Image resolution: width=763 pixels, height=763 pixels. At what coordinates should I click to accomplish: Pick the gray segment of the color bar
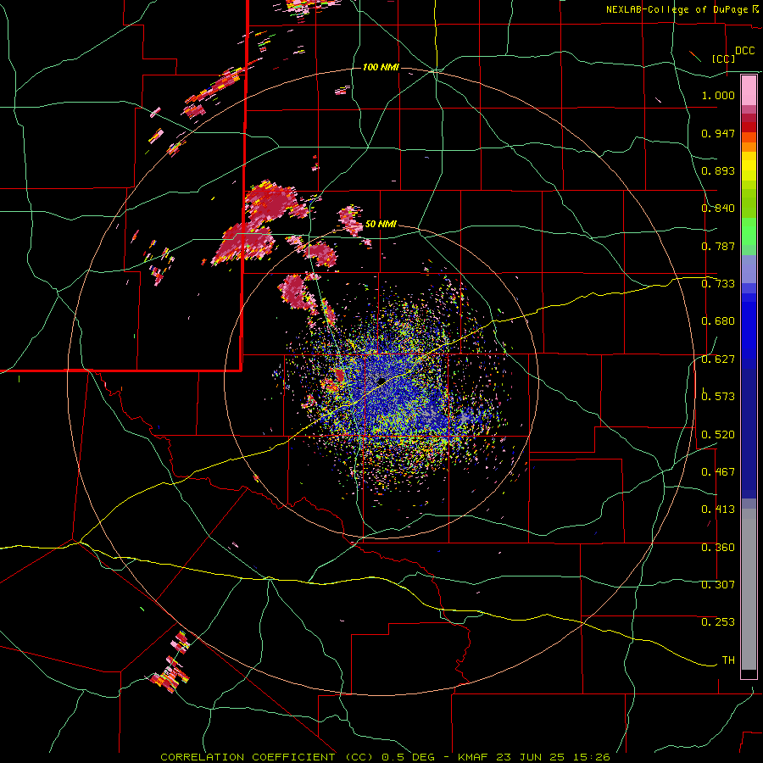[749, 589]
